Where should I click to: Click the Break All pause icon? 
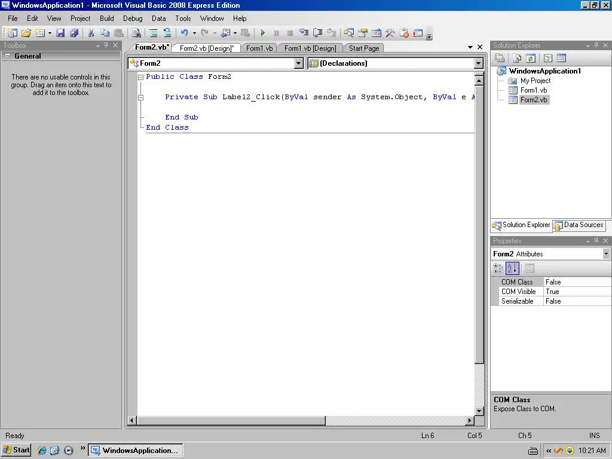(x=276, y=33)
